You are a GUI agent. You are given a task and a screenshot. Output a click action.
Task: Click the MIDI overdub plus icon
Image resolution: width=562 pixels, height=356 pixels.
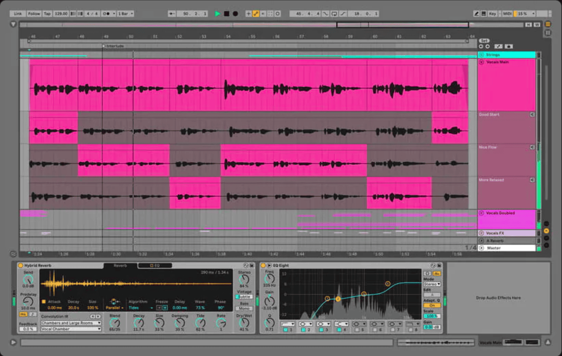coord(248,14)
